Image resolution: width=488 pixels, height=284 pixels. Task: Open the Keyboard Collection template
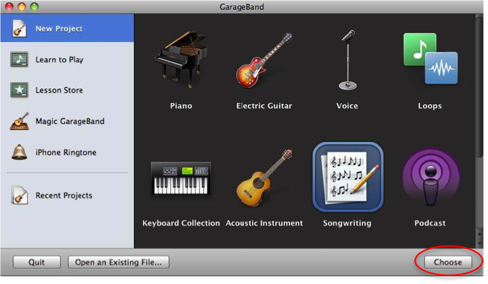tap(180, 178)
